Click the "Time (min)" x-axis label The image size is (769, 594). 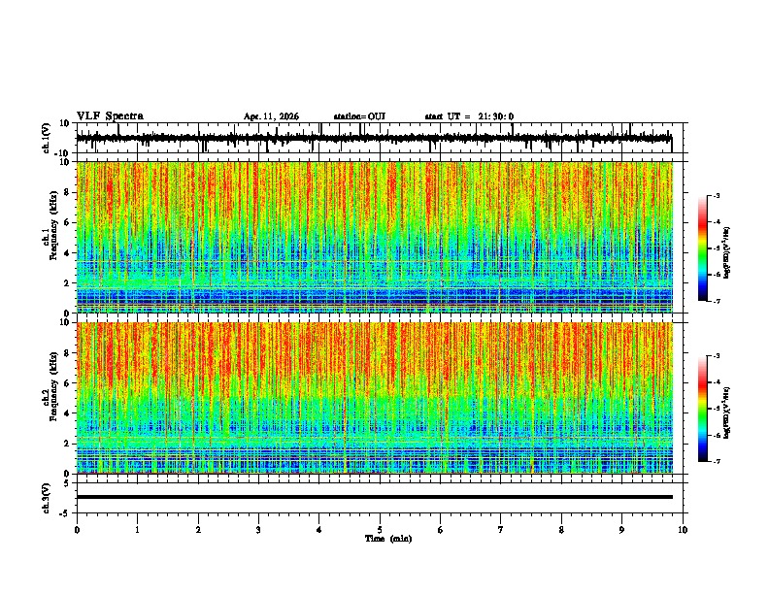pos(388,539)
